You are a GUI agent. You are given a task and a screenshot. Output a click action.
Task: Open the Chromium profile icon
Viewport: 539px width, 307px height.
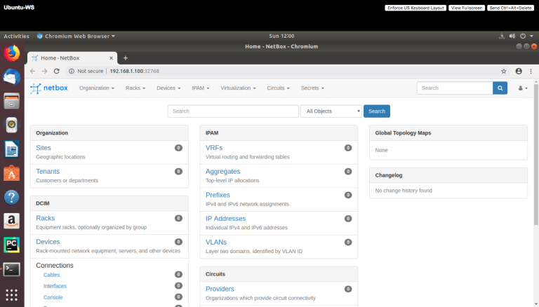pyautogui.click(x=519, y=71)
